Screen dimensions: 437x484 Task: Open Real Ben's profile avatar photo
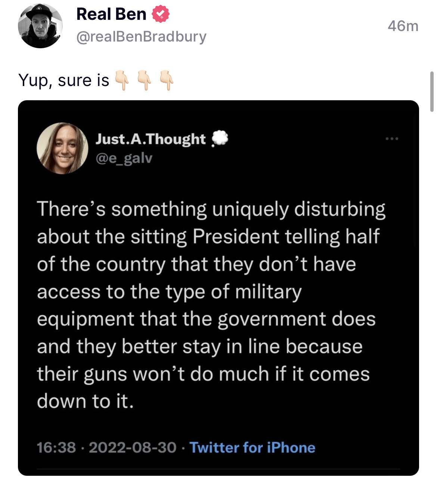tap(40, 26)
